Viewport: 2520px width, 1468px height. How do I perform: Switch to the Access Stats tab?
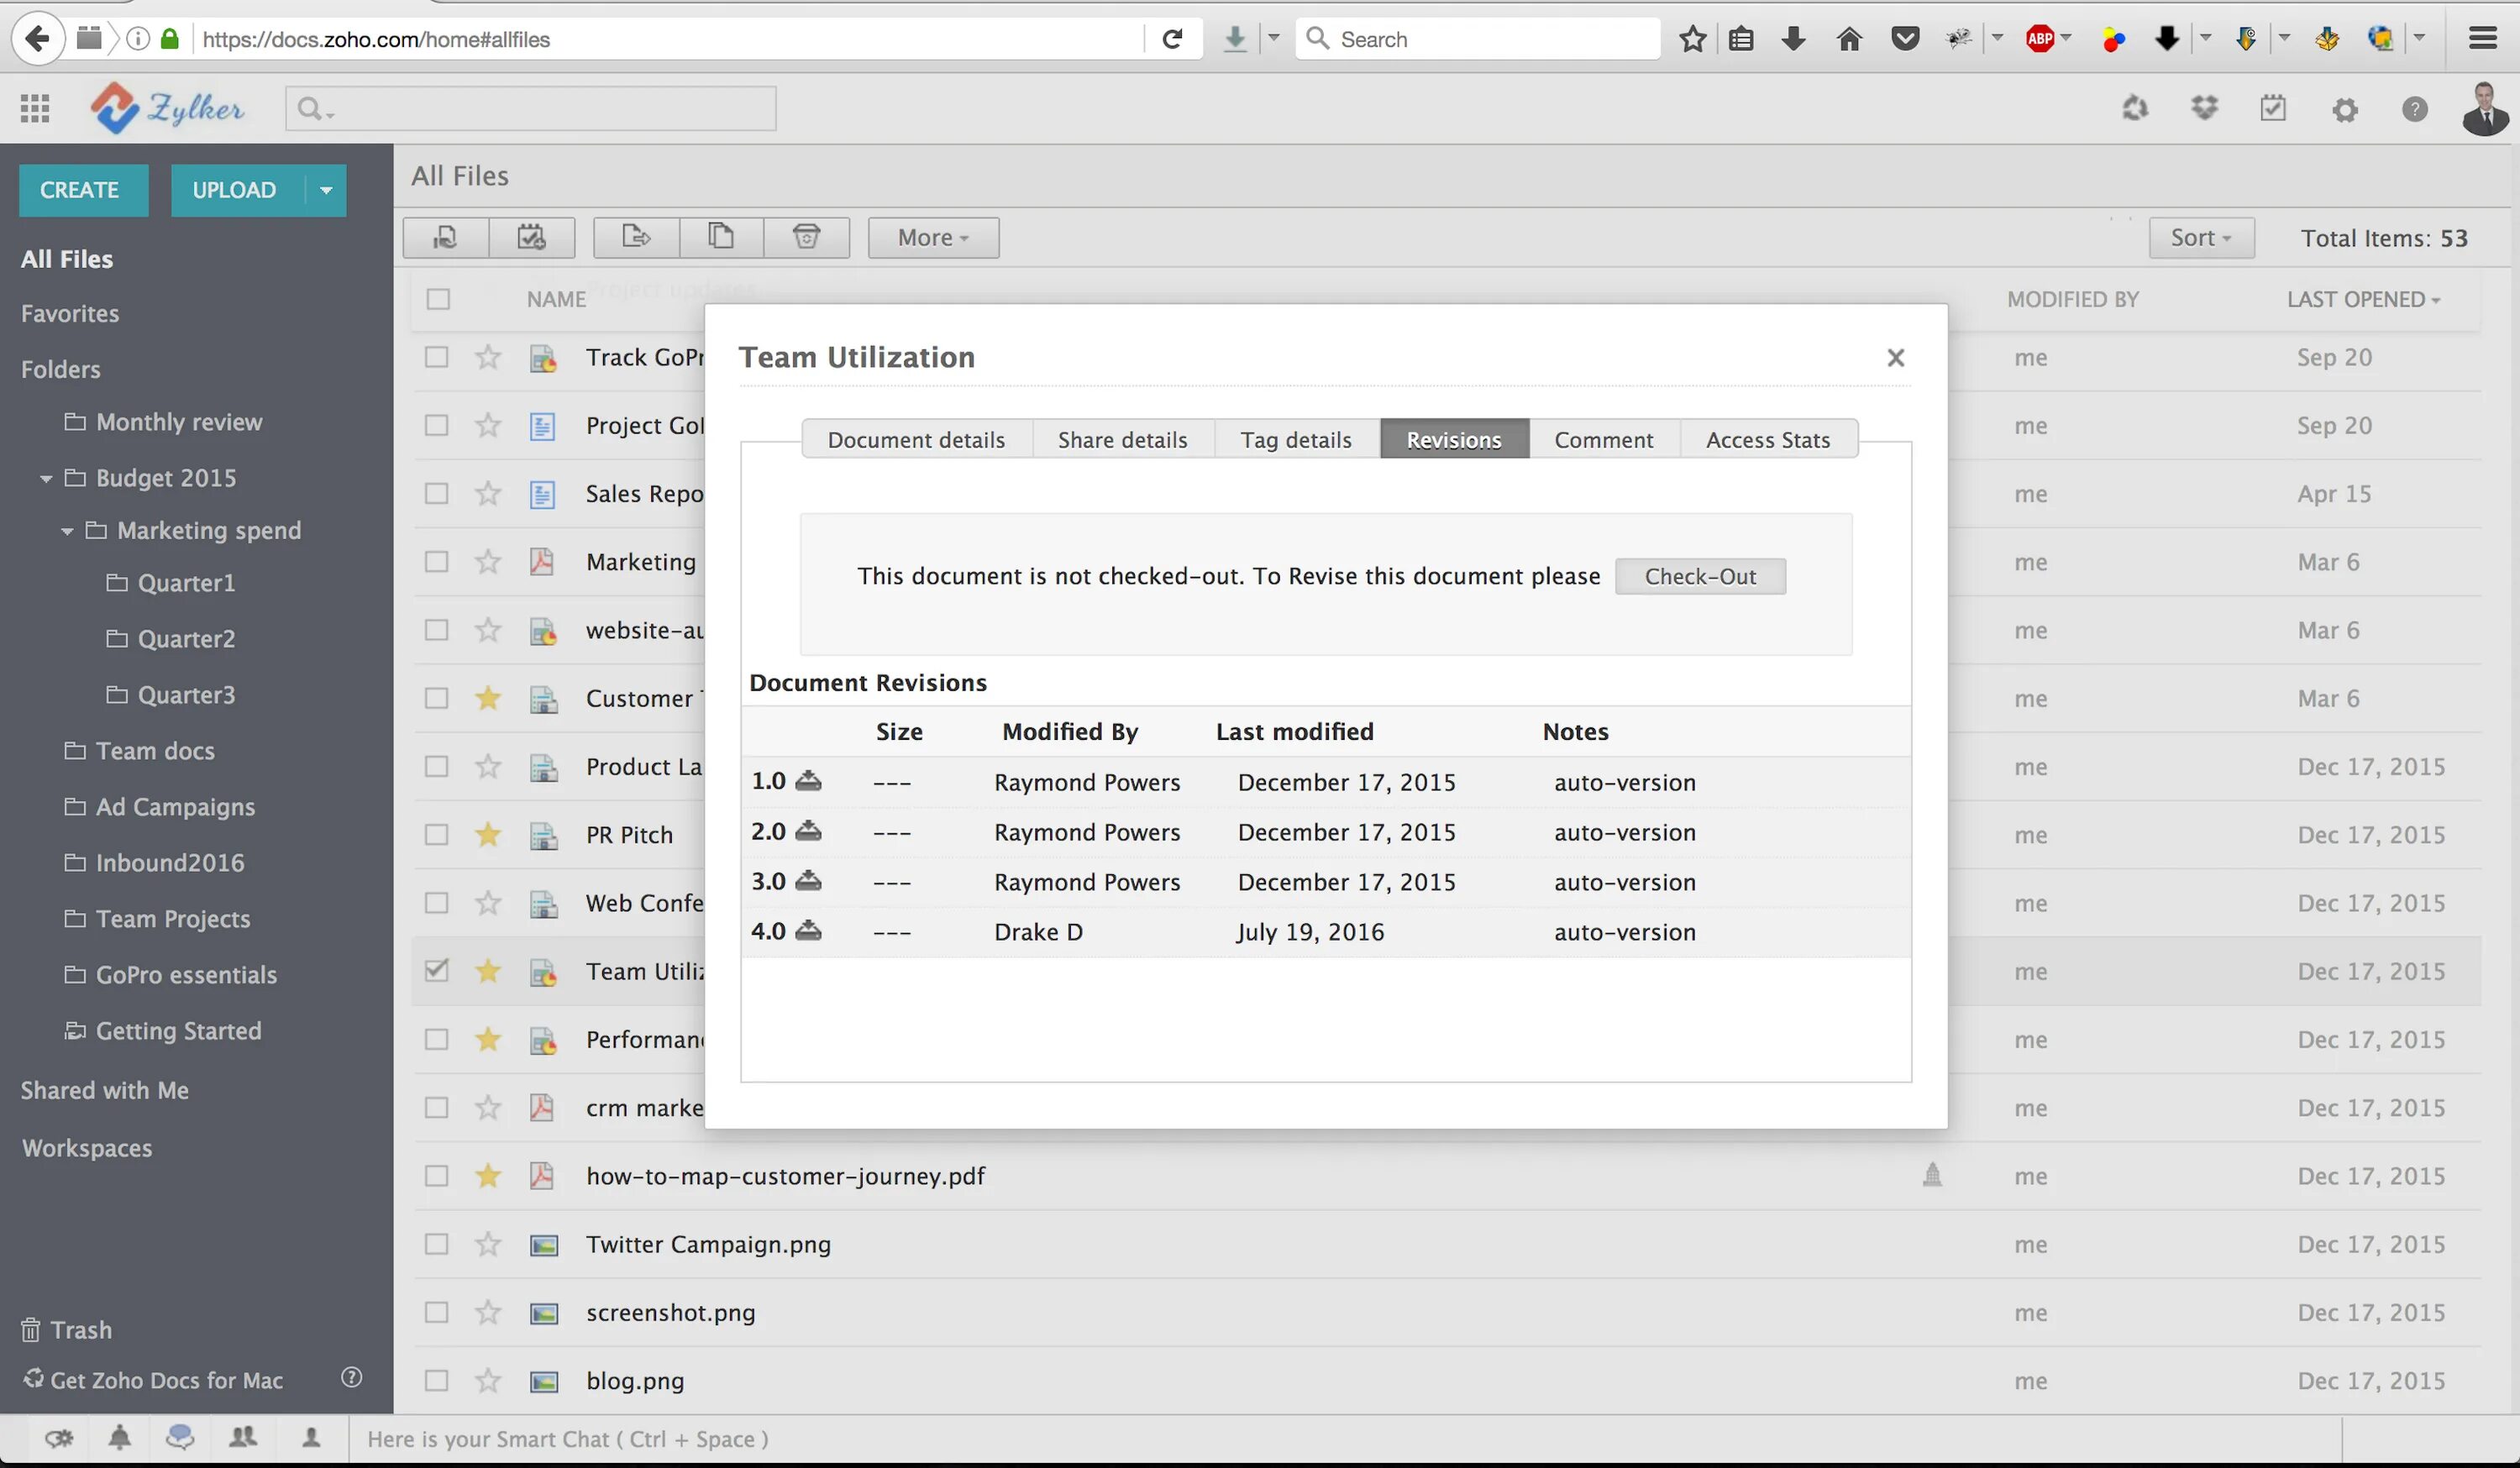1767,438
